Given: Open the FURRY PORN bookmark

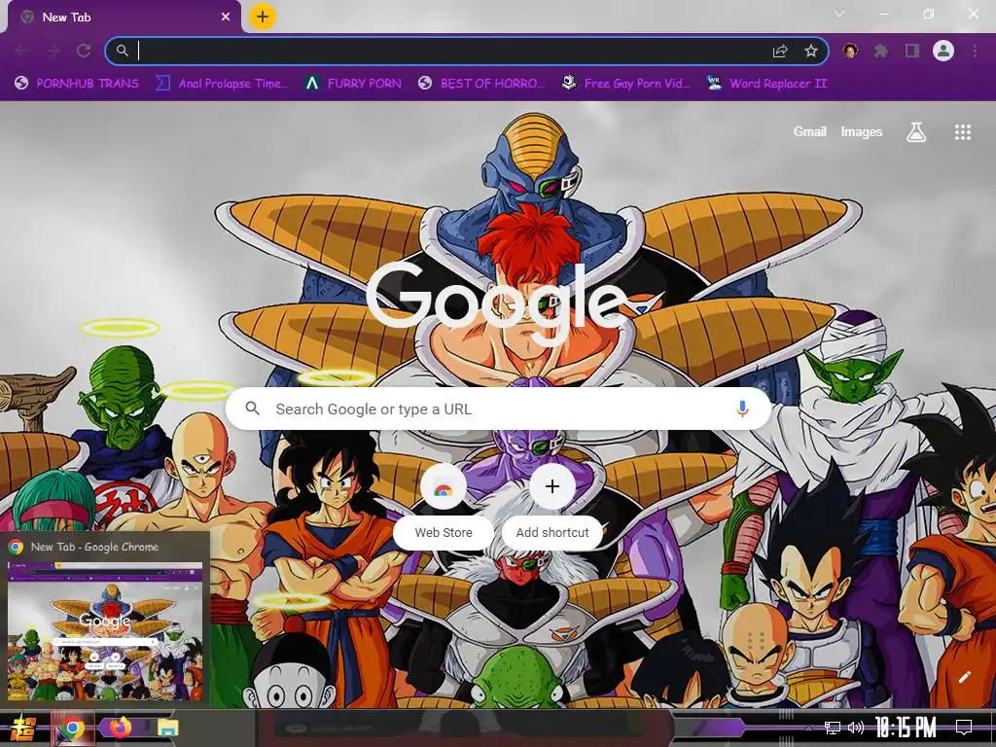Looking at the screenshot, I should 353,84.
